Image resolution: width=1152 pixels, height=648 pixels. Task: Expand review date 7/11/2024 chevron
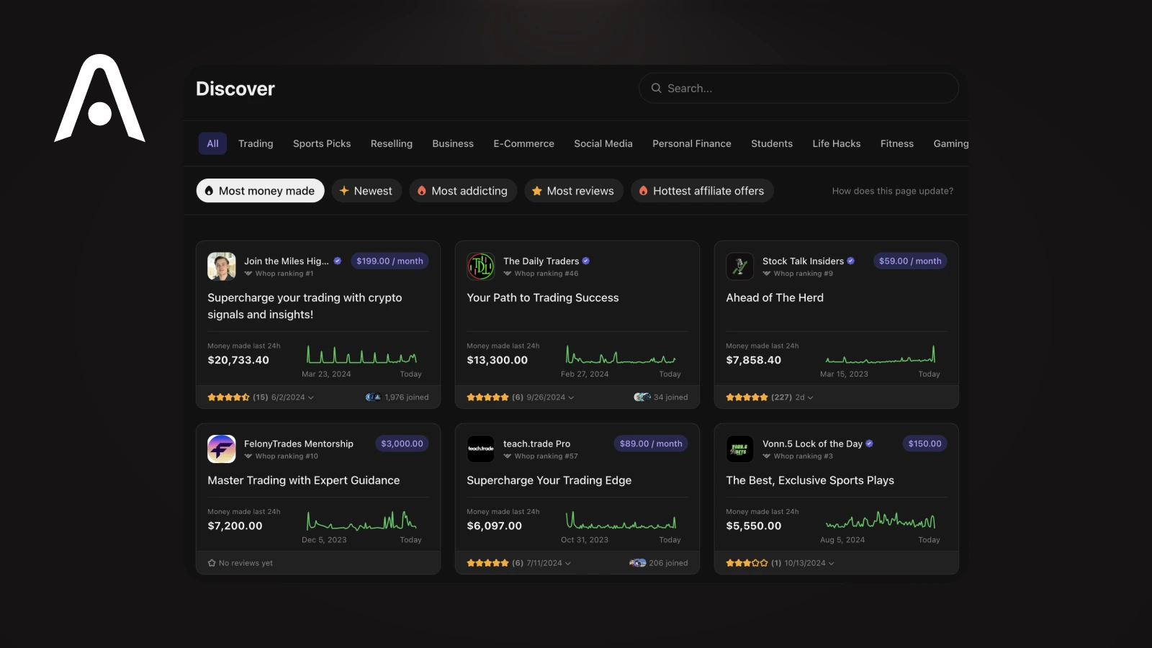tap(568, 563)
